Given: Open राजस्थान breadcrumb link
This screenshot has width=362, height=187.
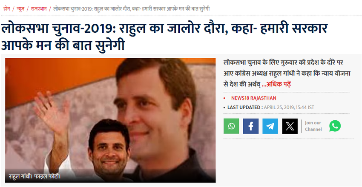Looking at the screenshot, I should pyautogui.click(x=39, y=9).
